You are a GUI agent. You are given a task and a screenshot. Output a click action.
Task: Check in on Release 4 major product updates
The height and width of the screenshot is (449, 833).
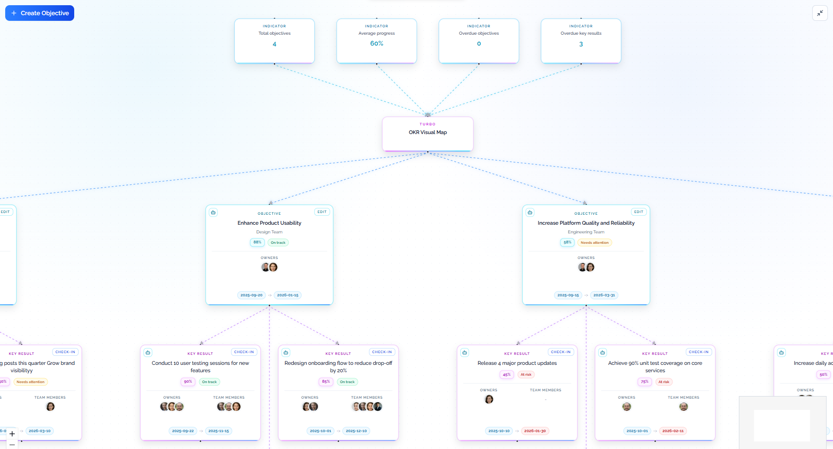click(x=561, y=352)
